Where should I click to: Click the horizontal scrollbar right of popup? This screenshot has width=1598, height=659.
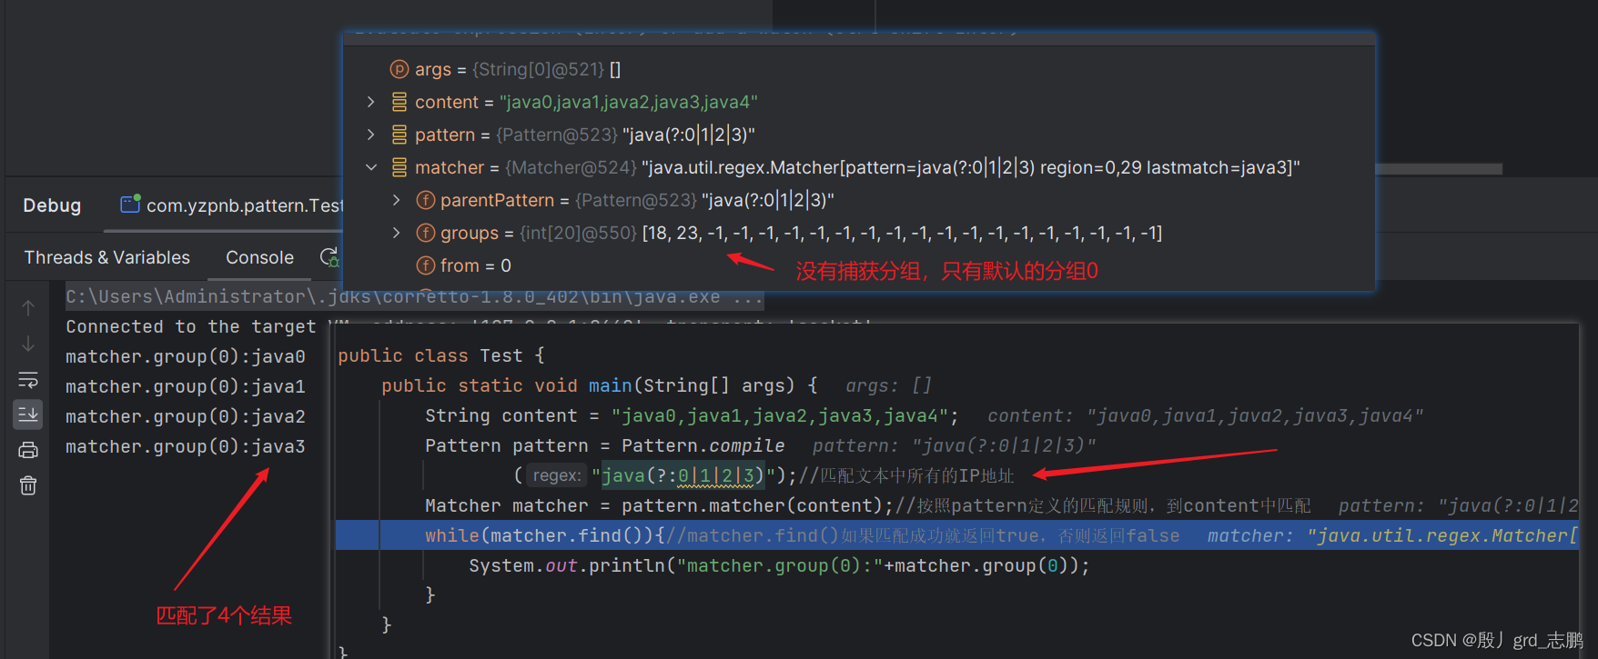point(1439,169)
